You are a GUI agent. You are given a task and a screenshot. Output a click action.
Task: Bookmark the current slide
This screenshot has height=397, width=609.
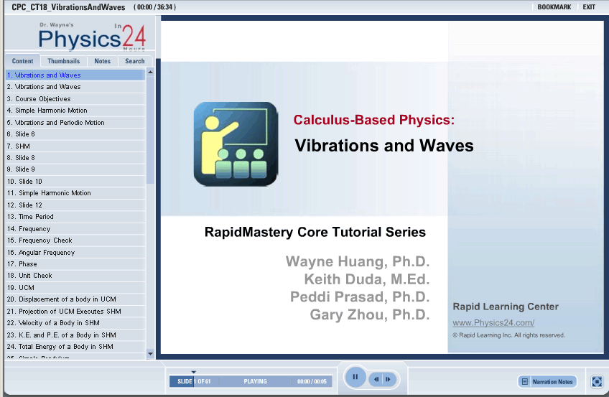point(554,7)
